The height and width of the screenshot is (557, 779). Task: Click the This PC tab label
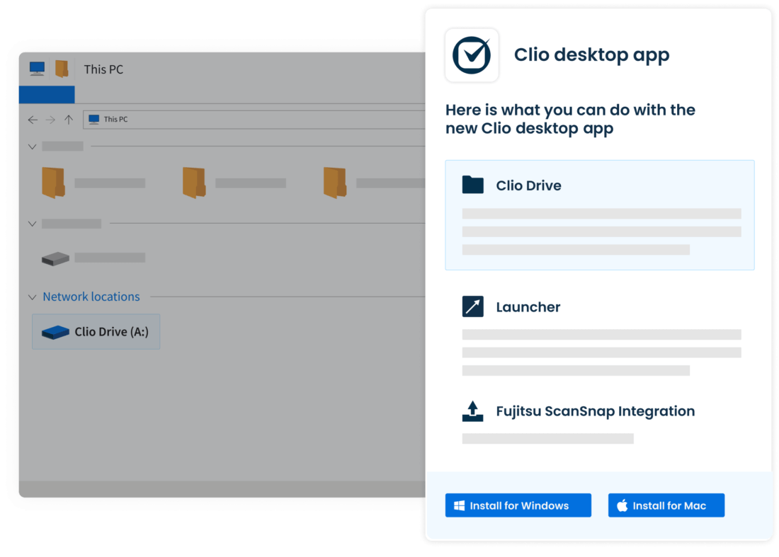[x=103, y=69]
